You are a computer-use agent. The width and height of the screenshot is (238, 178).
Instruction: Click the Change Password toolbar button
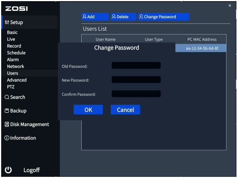(163, 17)
